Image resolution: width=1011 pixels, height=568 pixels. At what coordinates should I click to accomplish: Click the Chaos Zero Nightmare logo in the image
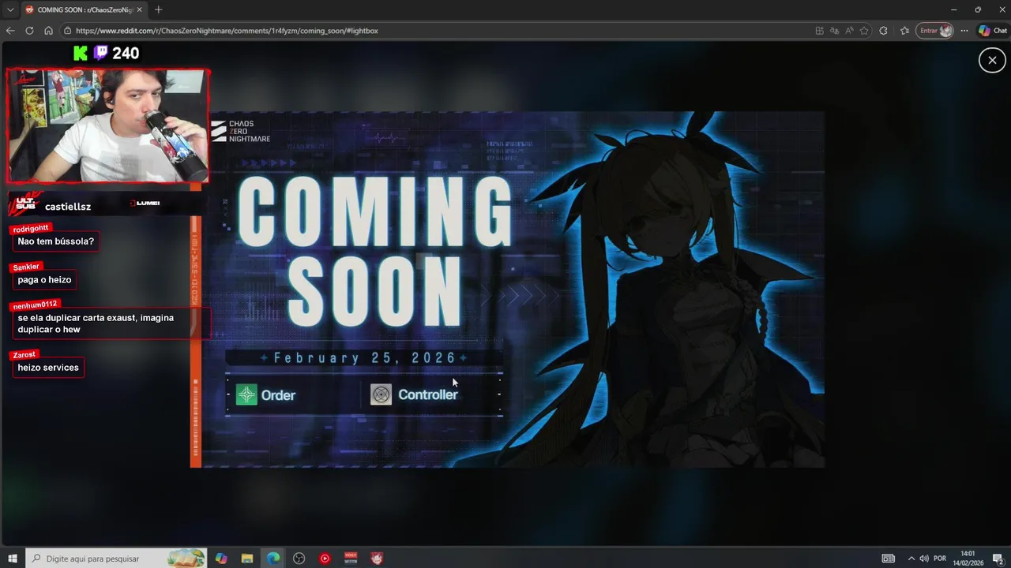tap(240, 131)
